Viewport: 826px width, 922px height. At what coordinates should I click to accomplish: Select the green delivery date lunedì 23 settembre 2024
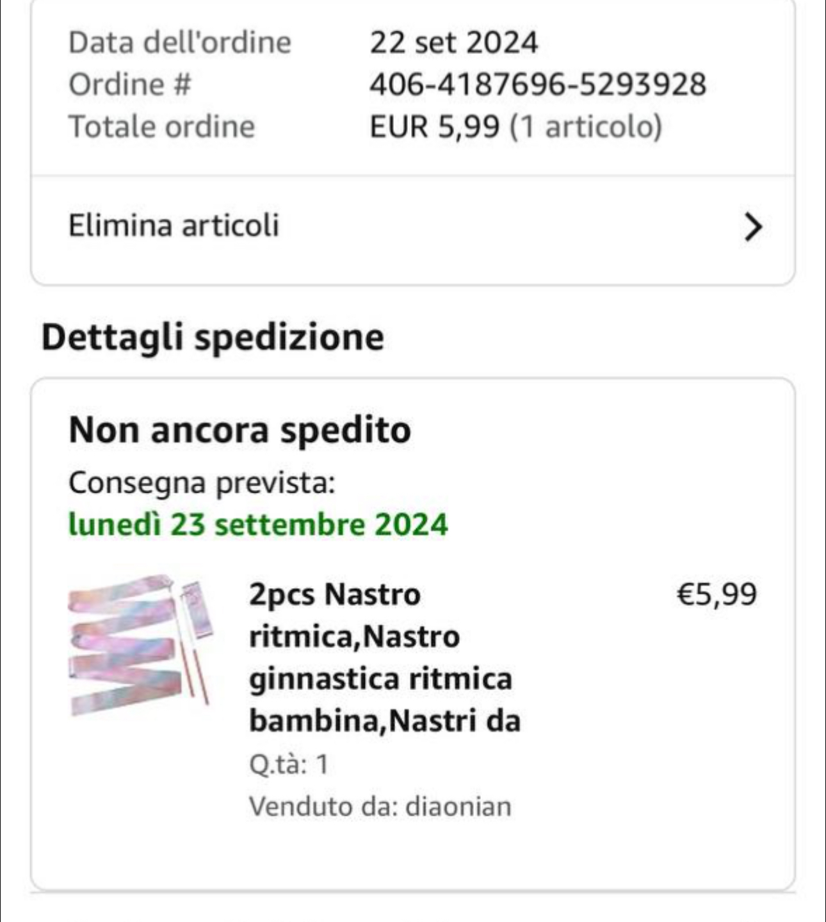coord(258,525)
